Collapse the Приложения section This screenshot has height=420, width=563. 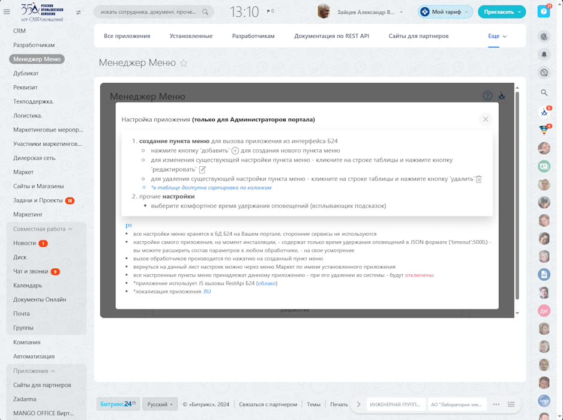34,371
